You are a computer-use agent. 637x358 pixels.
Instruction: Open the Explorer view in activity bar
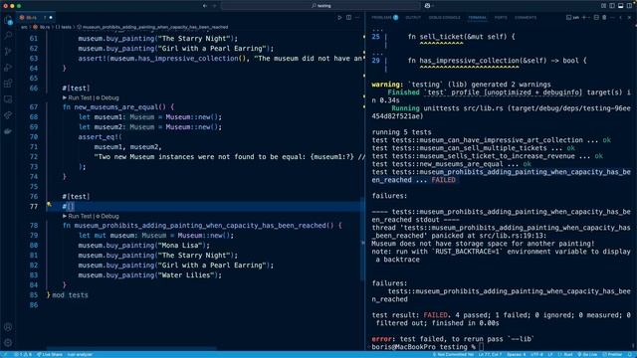(8, 20)
